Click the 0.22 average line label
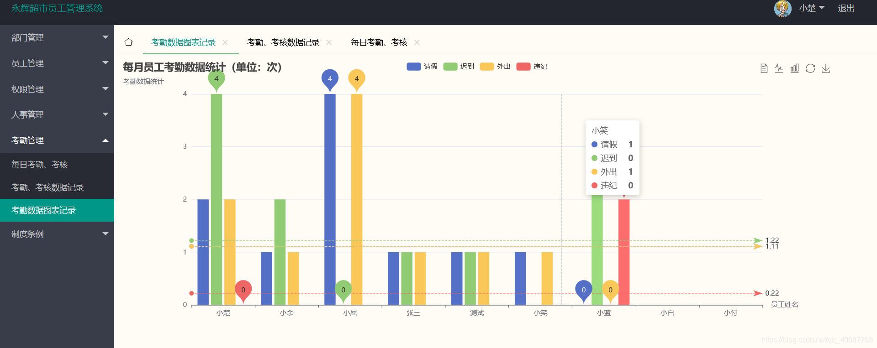The height and width of the screenshot is (348, 877). click(772, 293)
